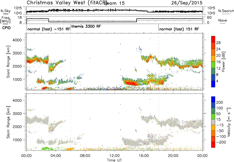Viewport: 234px width, 162px height.
Task: Click the left 10^5 noise axis label
Action: click(18, 8)
